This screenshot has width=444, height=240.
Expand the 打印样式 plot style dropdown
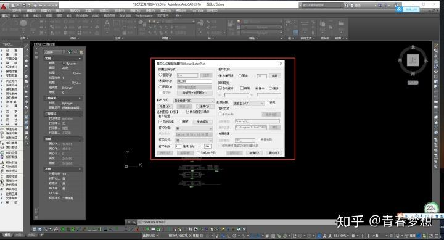click(x=194, y=141)
